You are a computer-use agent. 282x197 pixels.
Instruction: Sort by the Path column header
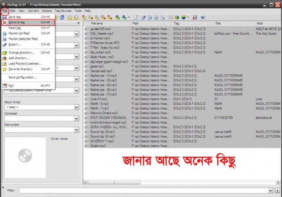[x=151, y=24]
